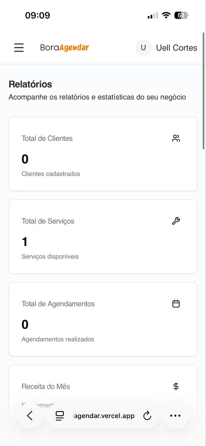206x446 pixels.
Task: Click the calendar icon on Total de Agendamentos card
Action: [176, 303]
